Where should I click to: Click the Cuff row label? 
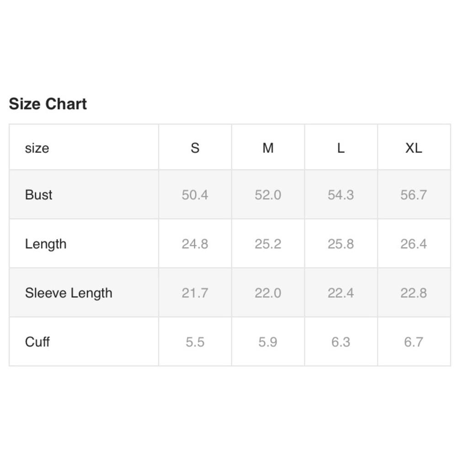pyautogui.click(x=37, y=342)
